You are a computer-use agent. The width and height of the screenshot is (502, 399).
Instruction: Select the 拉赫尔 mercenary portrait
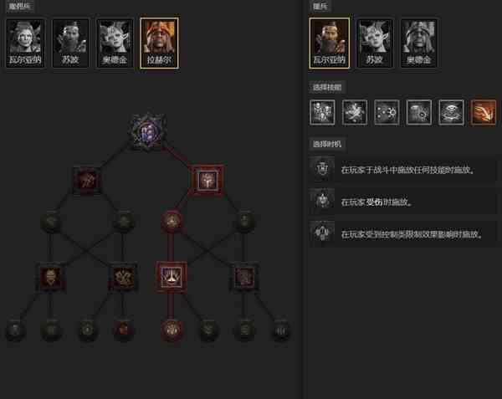pyautogui.click(x=159, y=43)
